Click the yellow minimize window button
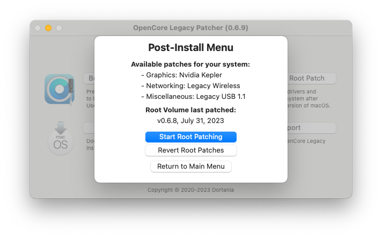 coord(48,28)
